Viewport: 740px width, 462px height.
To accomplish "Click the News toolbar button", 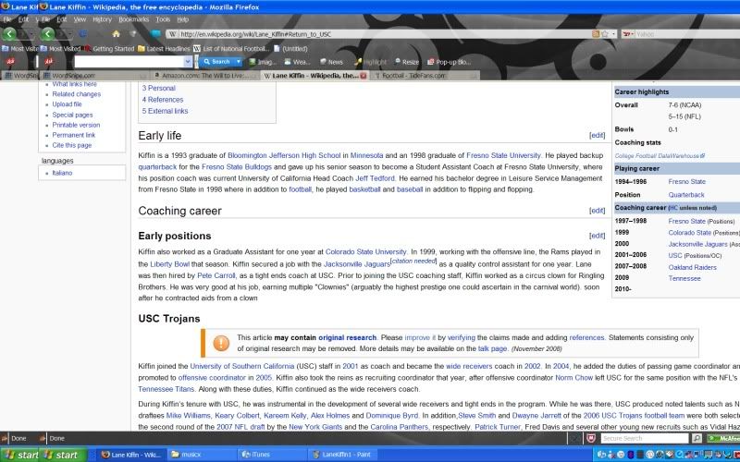I will [x=331, y=62].
